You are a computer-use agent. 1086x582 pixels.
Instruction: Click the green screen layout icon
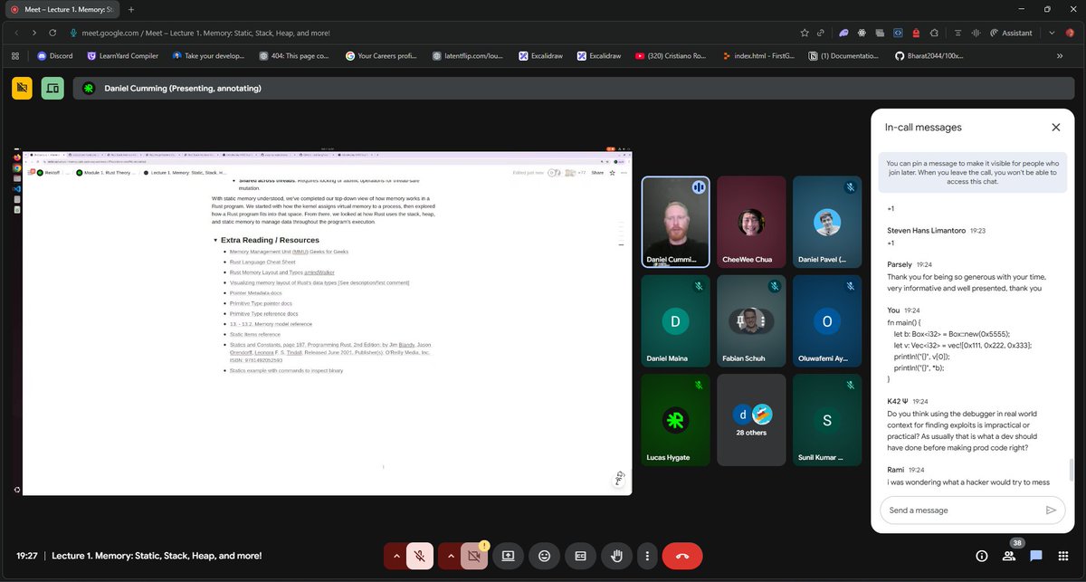click(x=52, y=88)
